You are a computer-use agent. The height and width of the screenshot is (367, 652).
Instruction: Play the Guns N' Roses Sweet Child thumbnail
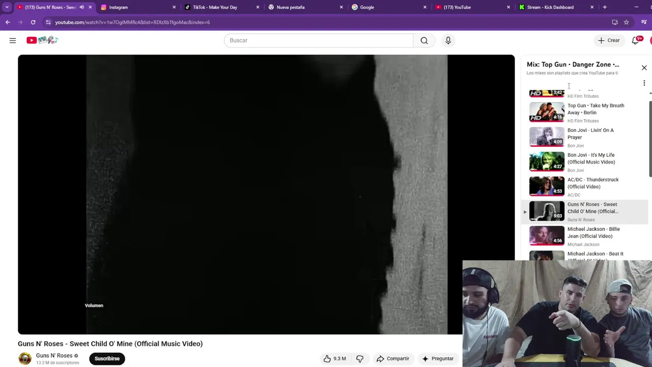[547, 211]
